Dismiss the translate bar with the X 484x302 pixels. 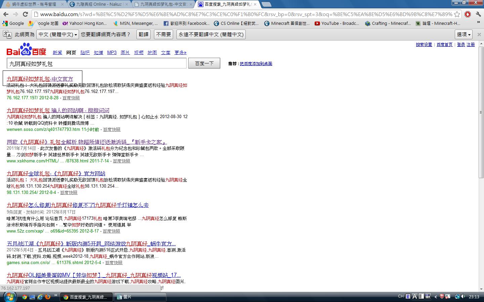[479, 34]
